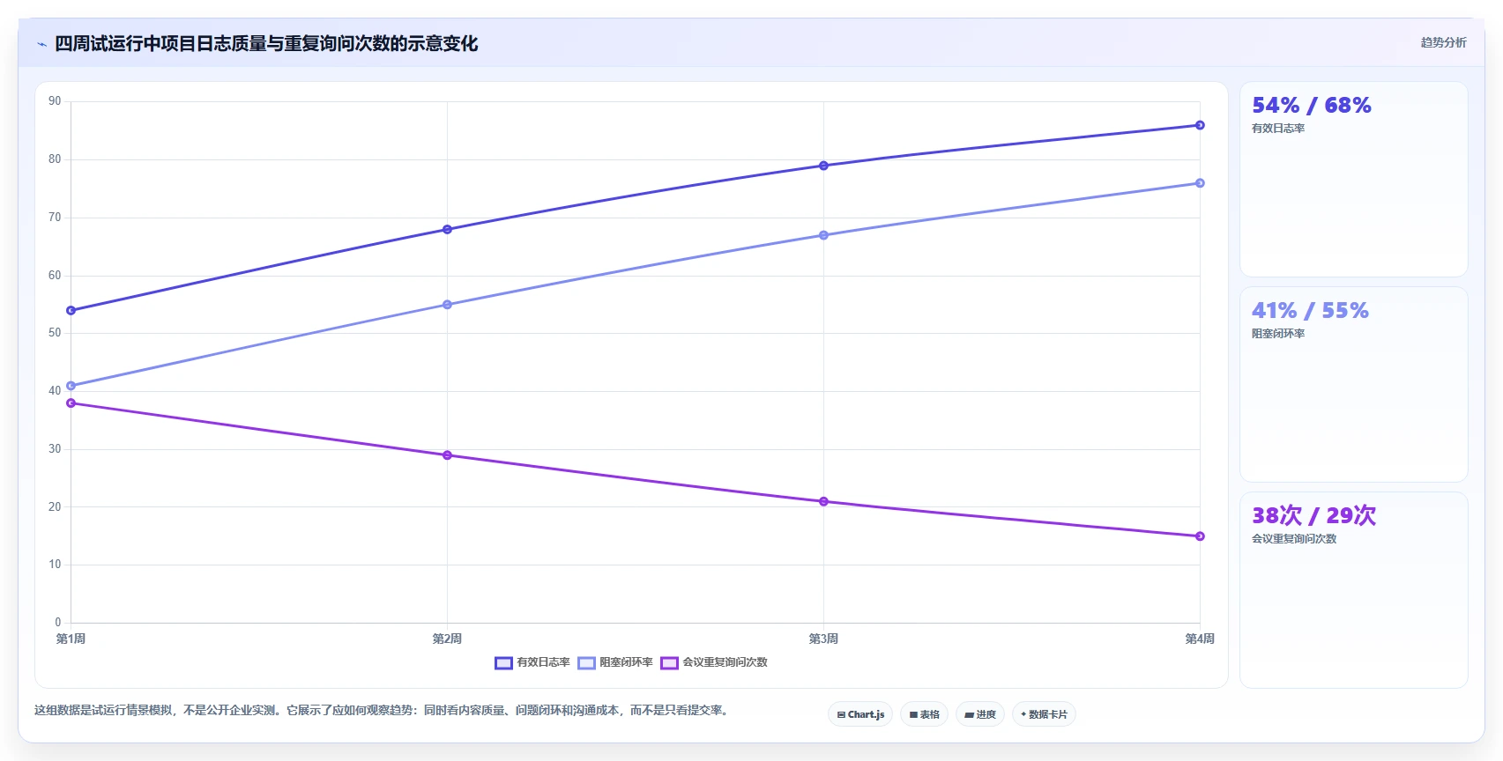Click the 阻塞闭环率 label in the second card

[x=1278, y=334]
